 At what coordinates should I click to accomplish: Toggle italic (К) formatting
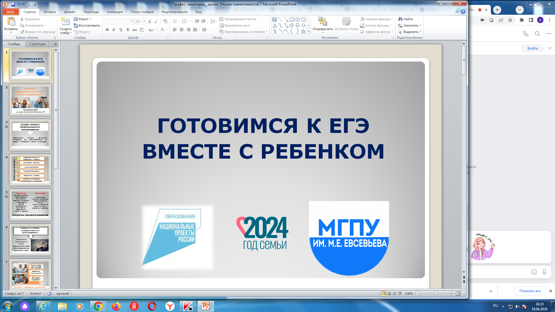pos(114,30)
